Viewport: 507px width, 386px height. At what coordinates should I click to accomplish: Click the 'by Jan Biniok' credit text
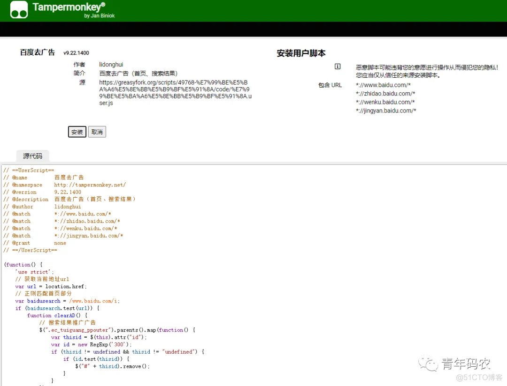coord(99,15)
